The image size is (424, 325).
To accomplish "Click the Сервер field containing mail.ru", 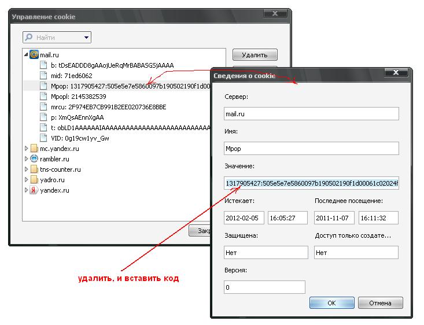I will (x=311, y=114).
